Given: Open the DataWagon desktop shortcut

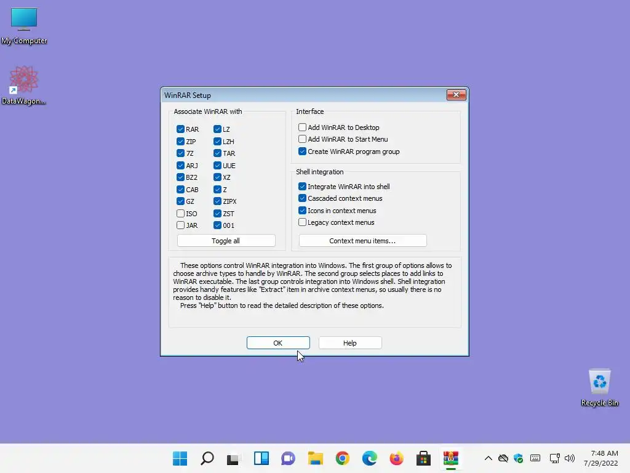Looking at the screenshot, I should [23, 85].
